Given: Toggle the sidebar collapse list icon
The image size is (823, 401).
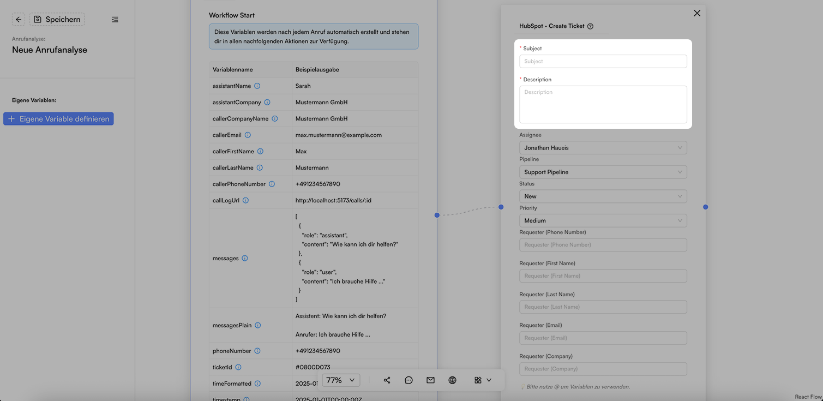Looking at the screenshot, I should click(x=115, y=20).
